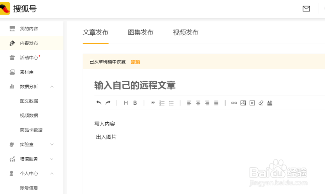The height and width of the screenshot is (194, 325).
Task: Apply bold formatting with B button
Action: click(135, 103)
